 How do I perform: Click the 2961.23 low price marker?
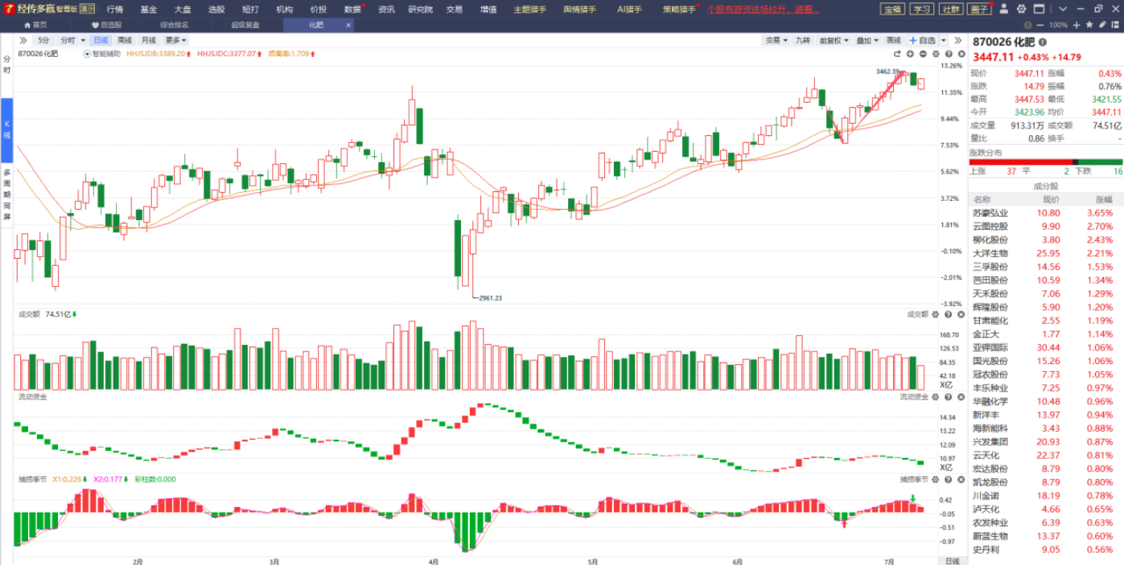pos(489,298)
